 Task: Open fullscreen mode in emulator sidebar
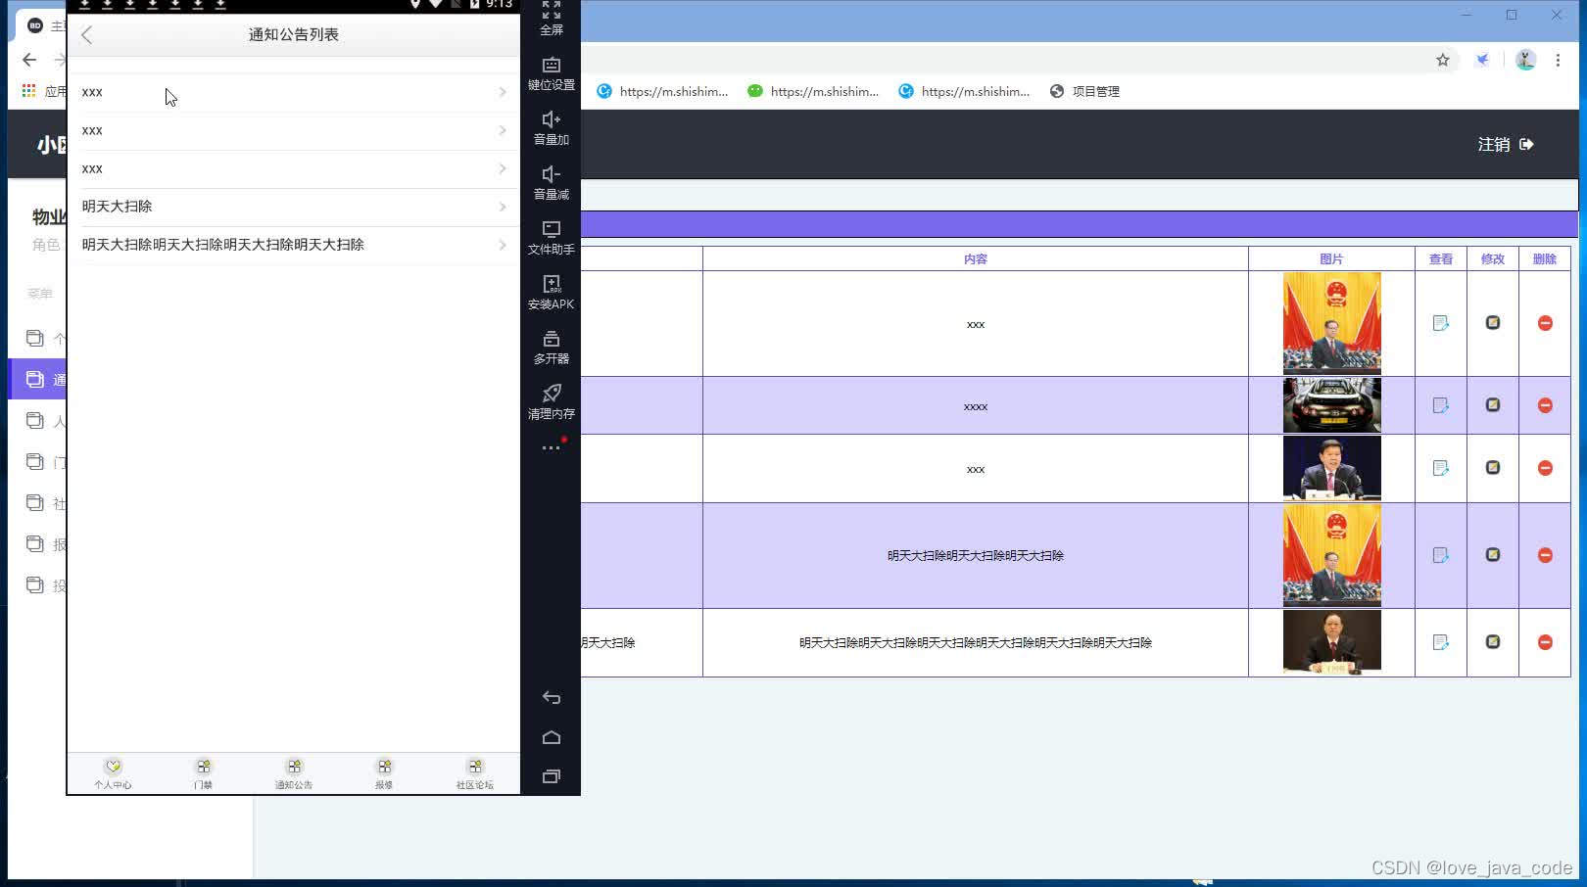(552, 19)
